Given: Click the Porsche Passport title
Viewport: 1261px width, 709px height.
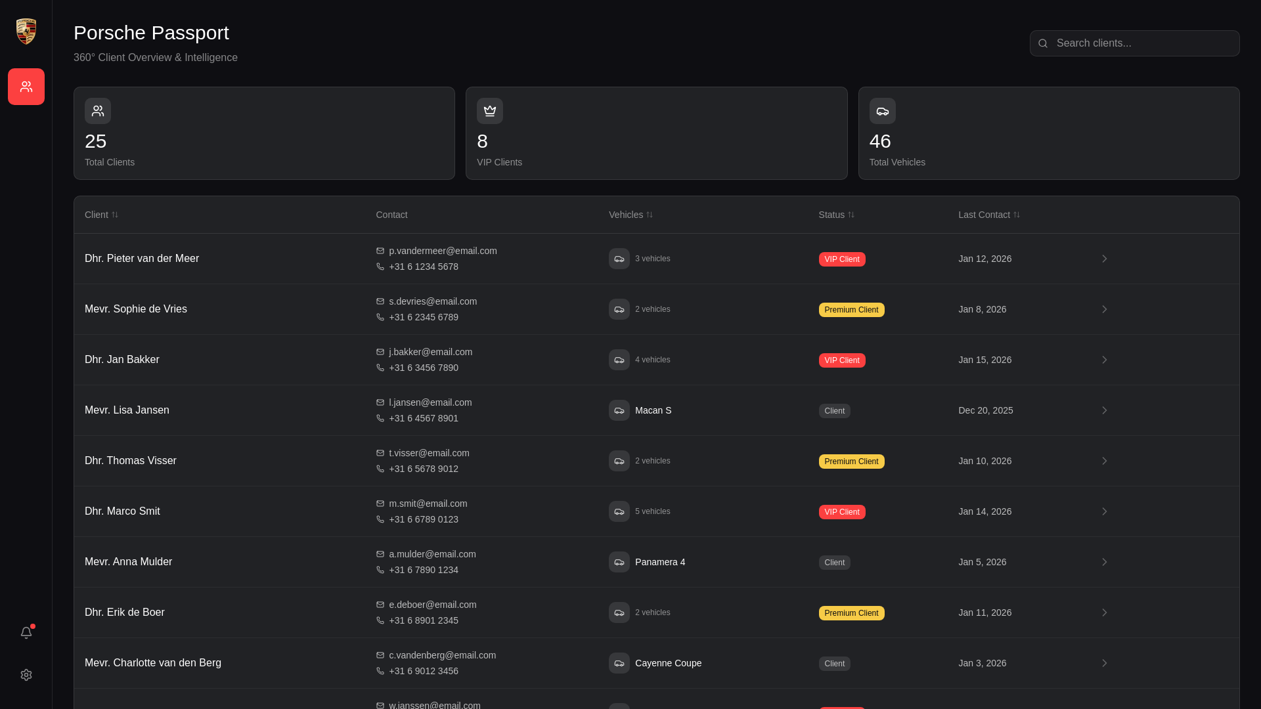Looking at the screenshot, I should [x=151, y=33].
